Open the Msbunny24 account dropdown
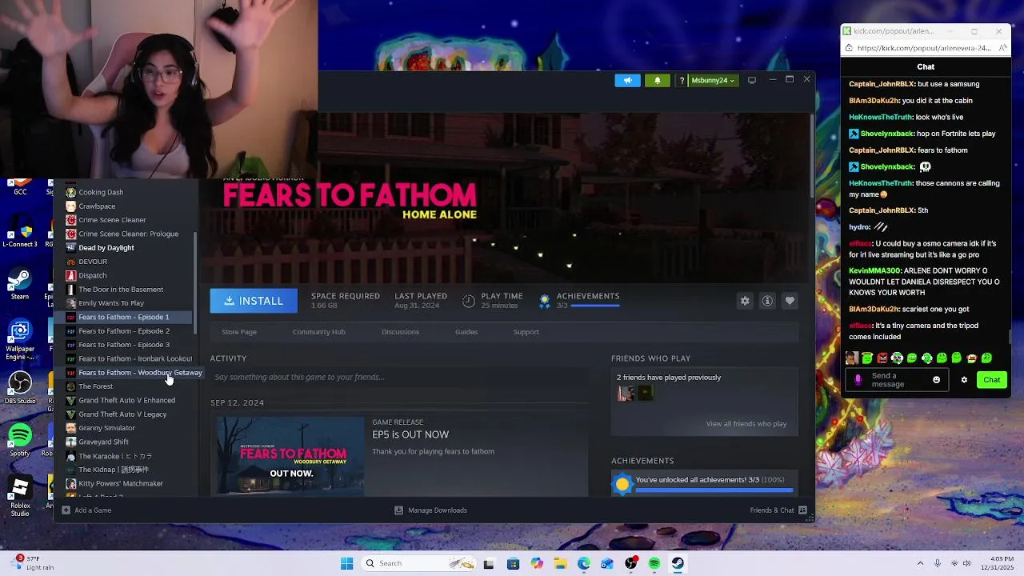 pos(712,80)
